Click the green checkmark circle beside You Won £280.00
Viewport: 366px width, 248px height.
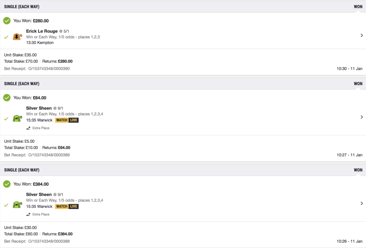pyautogui.click(x=7, y=20)
